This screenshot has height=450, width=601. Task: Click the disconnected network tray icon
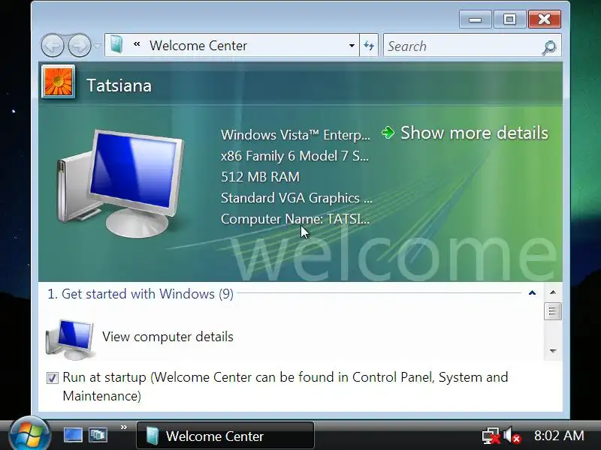point(491,436)
